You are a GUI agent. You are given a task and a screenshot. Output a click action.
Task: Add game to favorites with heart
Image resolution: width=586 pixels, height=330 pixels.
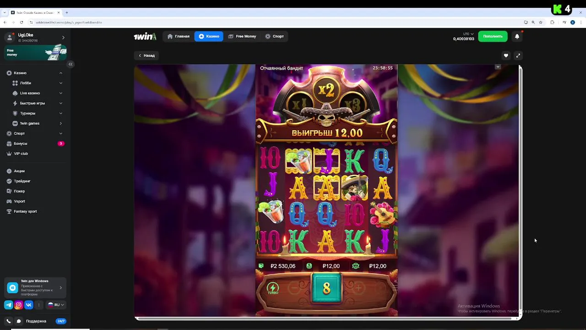click(x=506, y=55)
